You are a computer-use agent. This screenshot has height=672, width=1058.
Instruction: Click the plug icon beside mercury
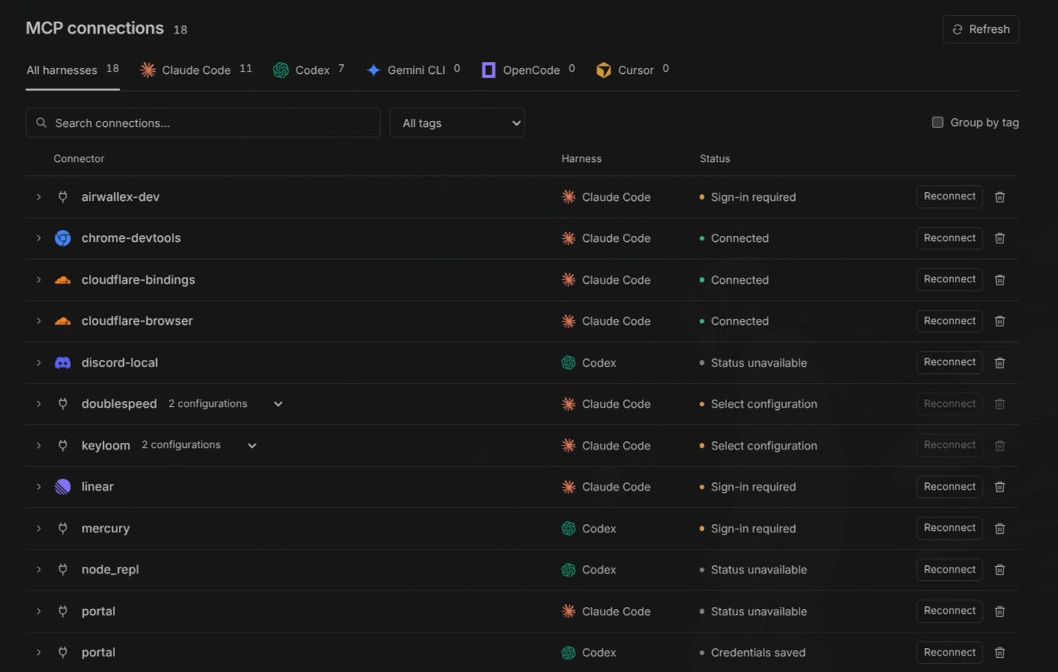tap(63, 529)
